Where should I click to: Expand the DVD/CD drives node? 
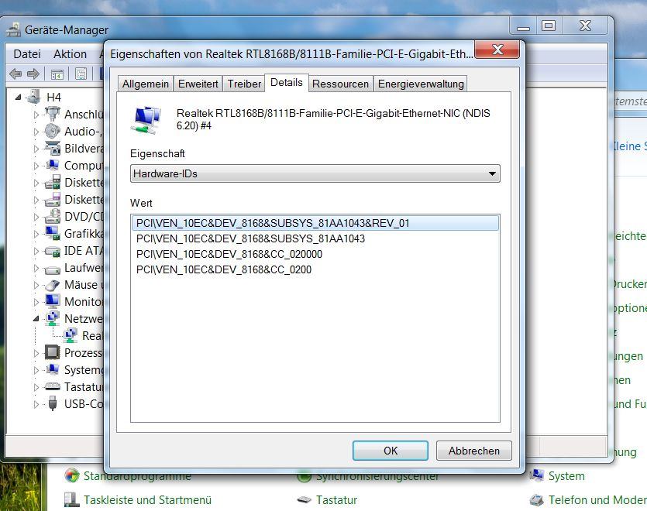36,217
